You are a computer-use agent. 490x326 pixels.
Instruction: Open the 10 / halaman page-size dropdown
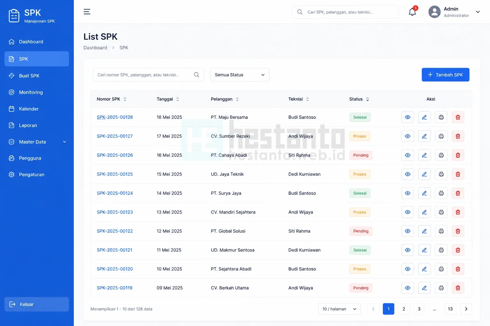[x=339, y=309]
